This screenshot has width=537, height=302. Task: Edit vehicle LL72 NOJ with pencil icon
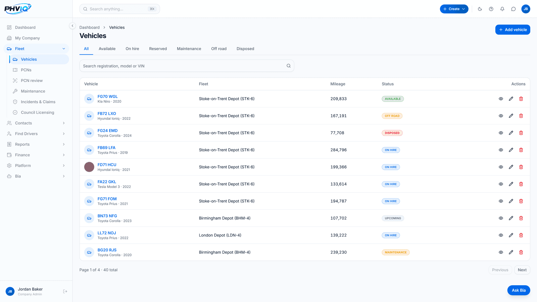coord(511,235)
